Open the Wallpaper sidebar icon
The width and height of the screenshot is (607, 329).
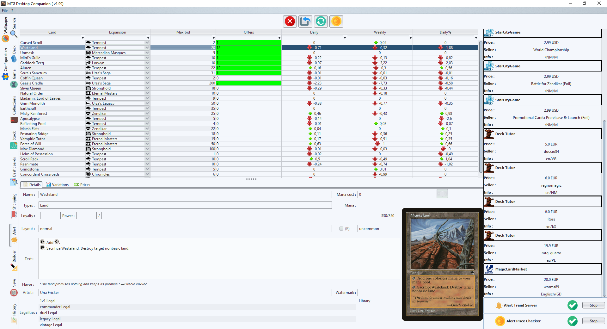5,39
